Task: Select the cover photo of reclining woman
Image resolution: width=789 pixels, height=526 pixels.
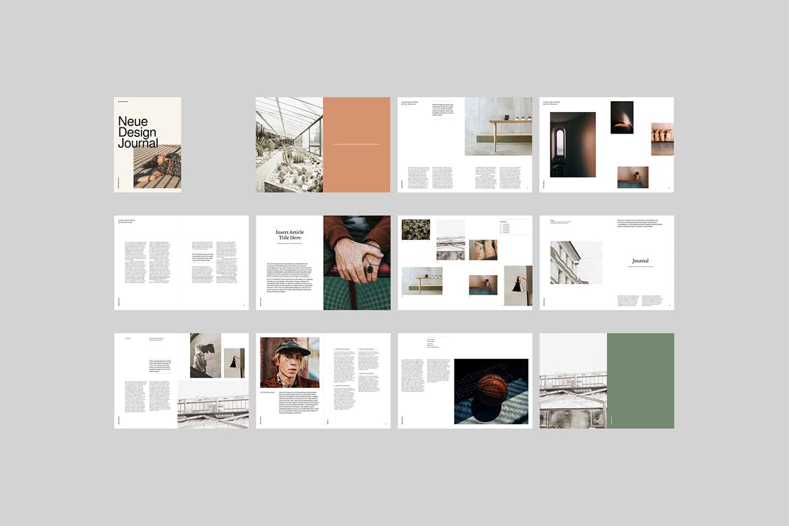Action: tap(157, 167)
